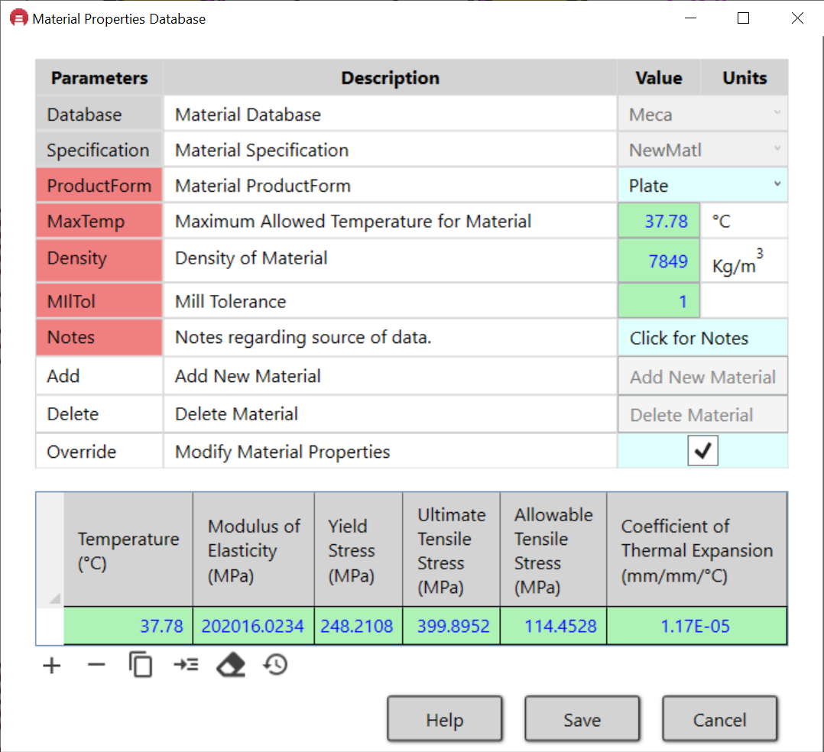
Task: Click the Allowable Tensile Stress column header
Action: pos(553,549)
